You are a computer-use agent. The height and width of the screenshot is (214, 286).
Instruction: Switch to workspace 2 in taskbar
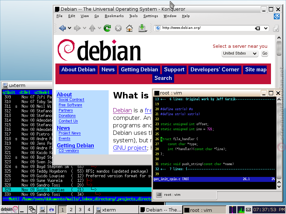pos(71,210)
